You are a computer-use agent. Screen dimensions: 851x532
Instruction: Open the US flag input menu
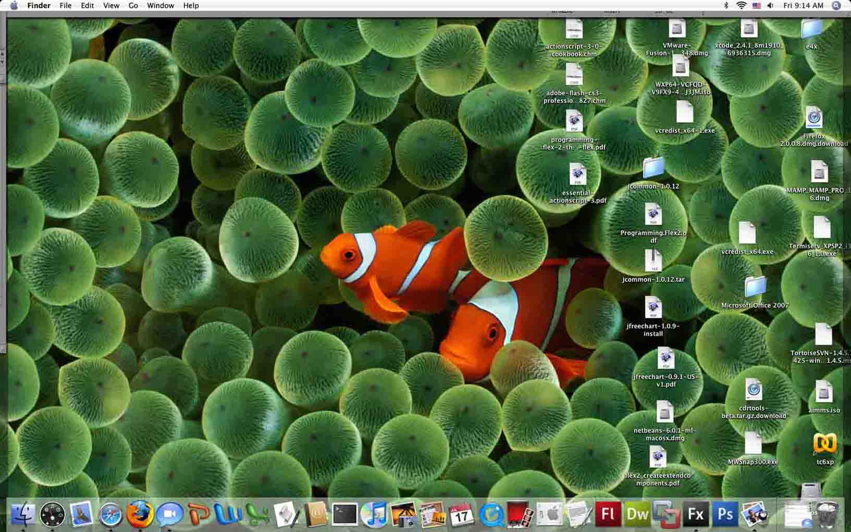pyautogui.click(x=756, y=5)
